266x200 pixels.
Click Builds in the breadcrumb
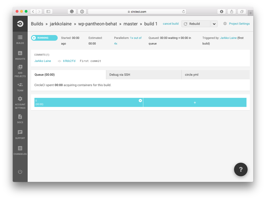[37, 24]
